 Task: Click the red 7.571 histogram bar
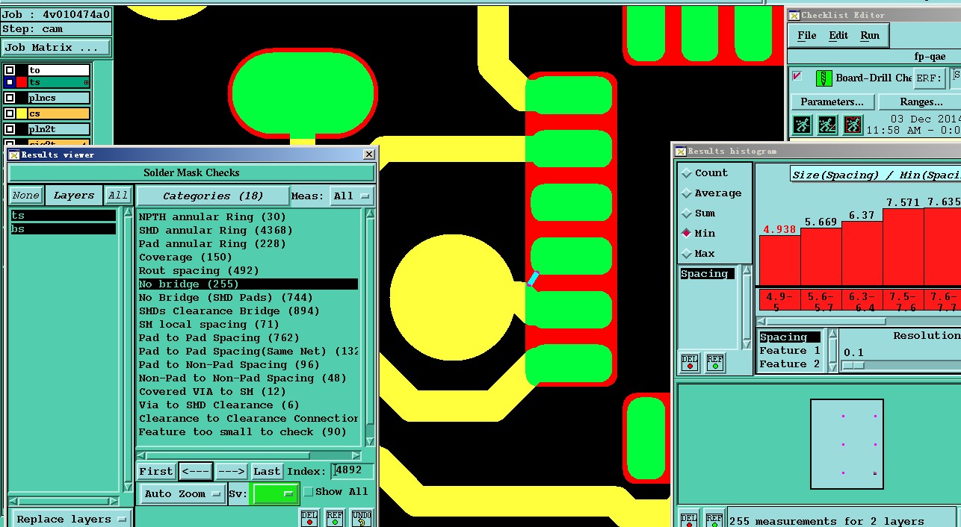(903, 246)
